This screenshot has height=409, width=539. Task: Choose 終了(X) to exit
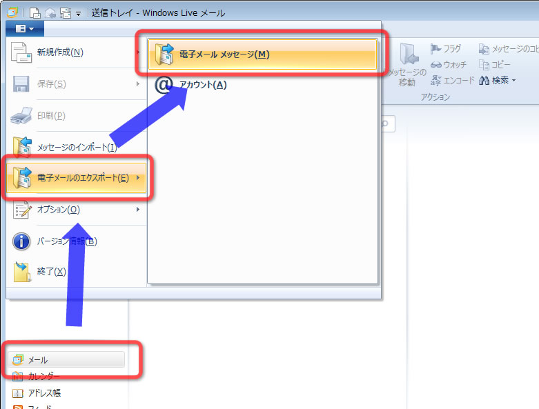coord(77,271)
